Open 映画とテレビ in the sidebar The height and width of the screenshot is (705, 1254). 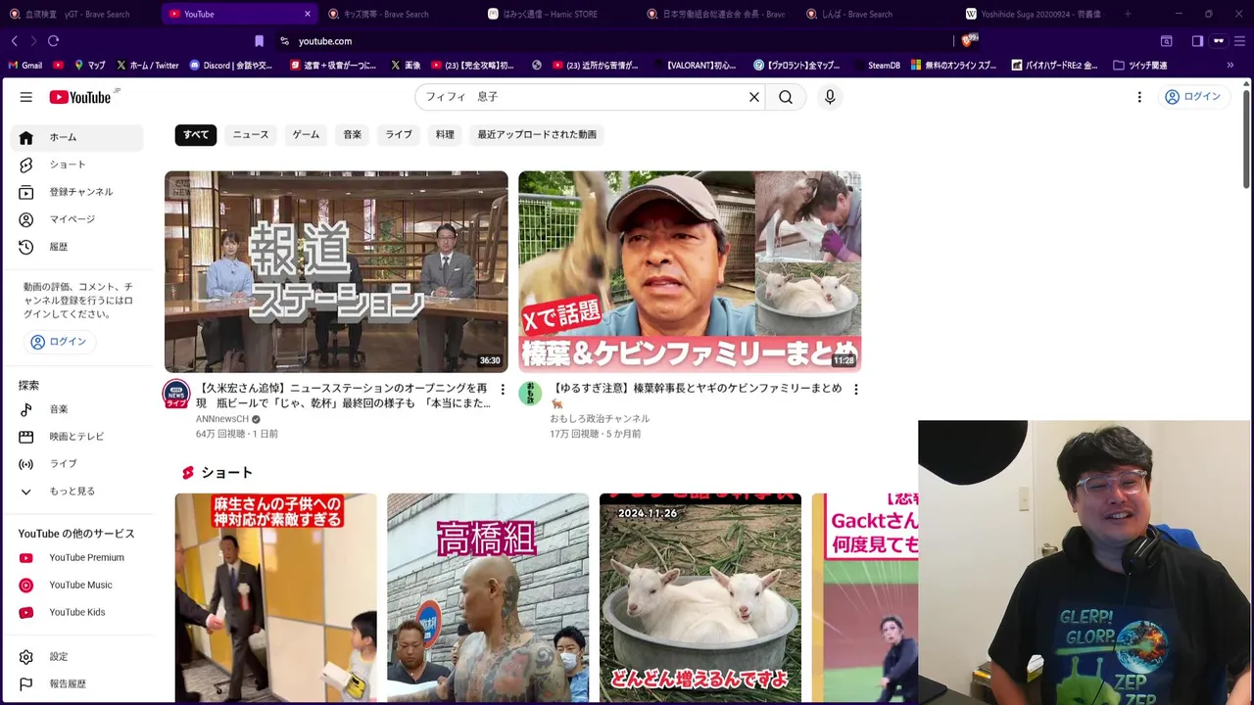(77, 437)
